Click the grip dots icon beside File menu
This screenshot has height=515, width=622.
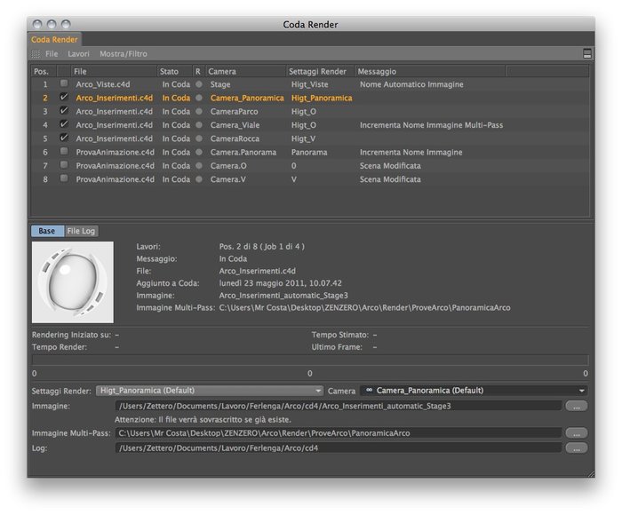36,54
